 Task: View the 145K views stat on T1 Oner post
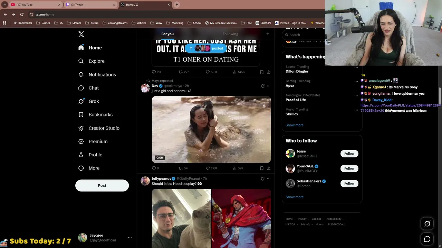(239, 72)
